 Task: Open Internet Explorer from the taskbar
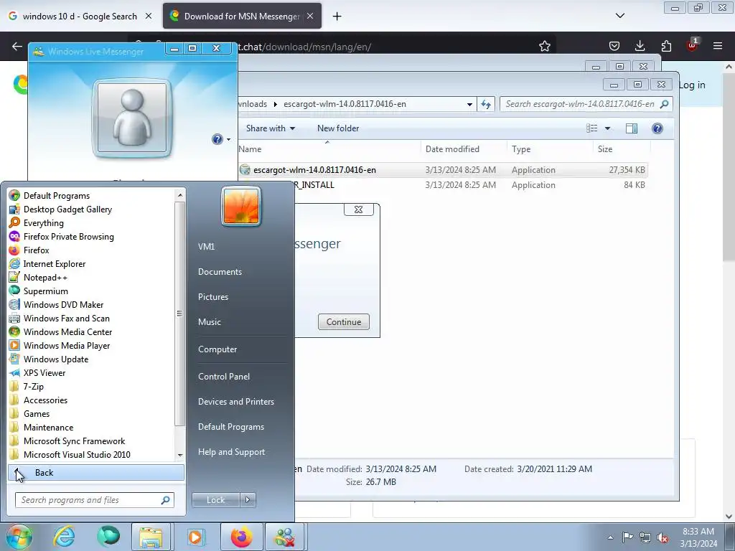coord(63,537)
